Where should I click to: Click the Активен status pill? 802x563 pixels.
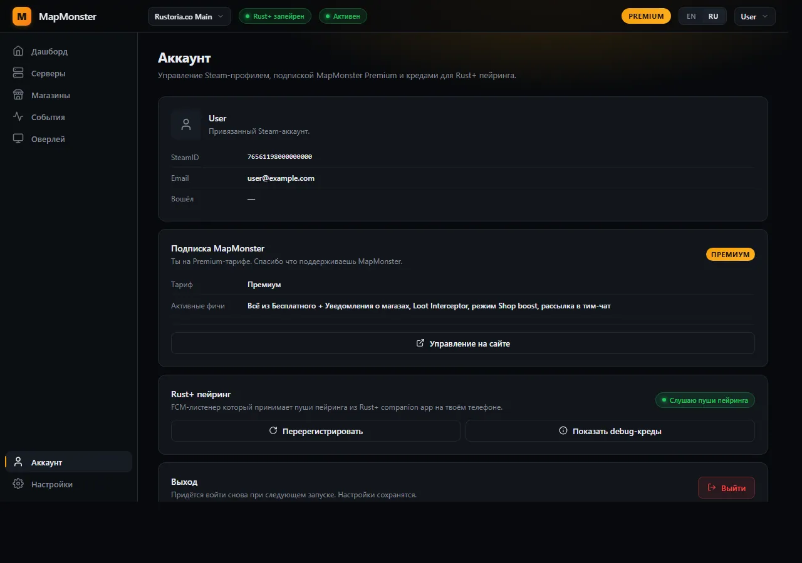click(x=343, y=16)
